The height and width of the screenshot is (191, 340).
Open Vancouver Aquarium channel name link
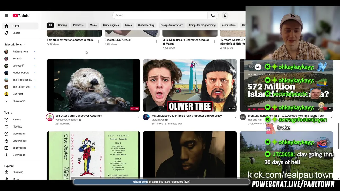(x=67, y=120)
